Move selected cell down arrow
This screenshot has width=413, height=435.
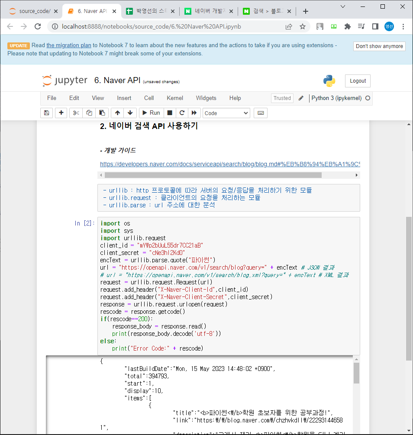[130, 113]
